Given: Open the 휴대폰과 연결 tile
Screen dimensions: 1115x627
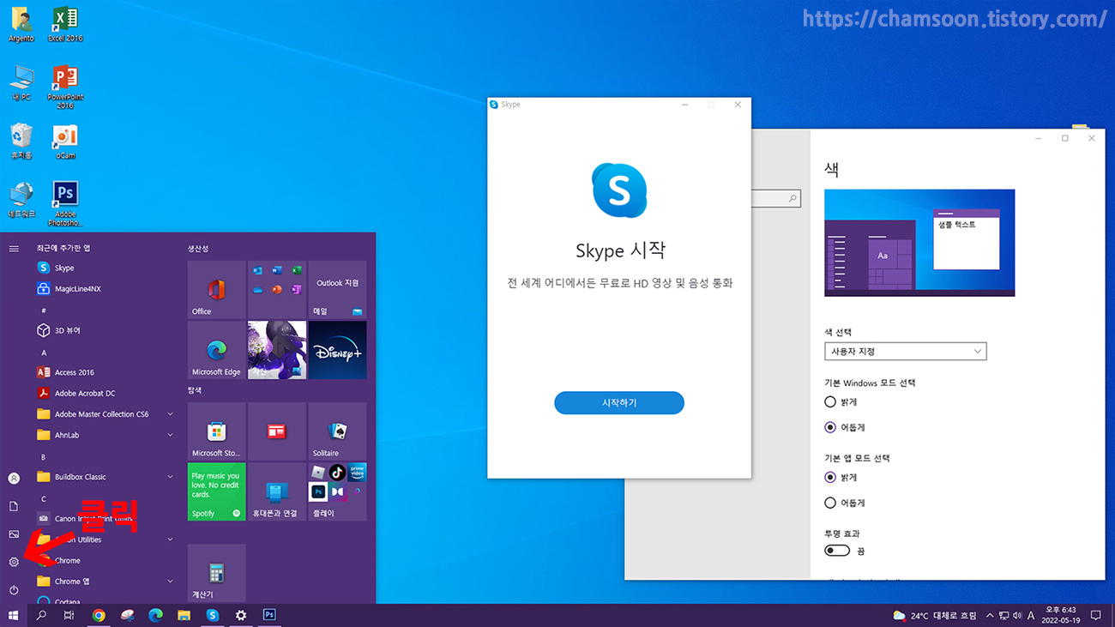Looking at the screenshot, I should [x=277, y=491].
